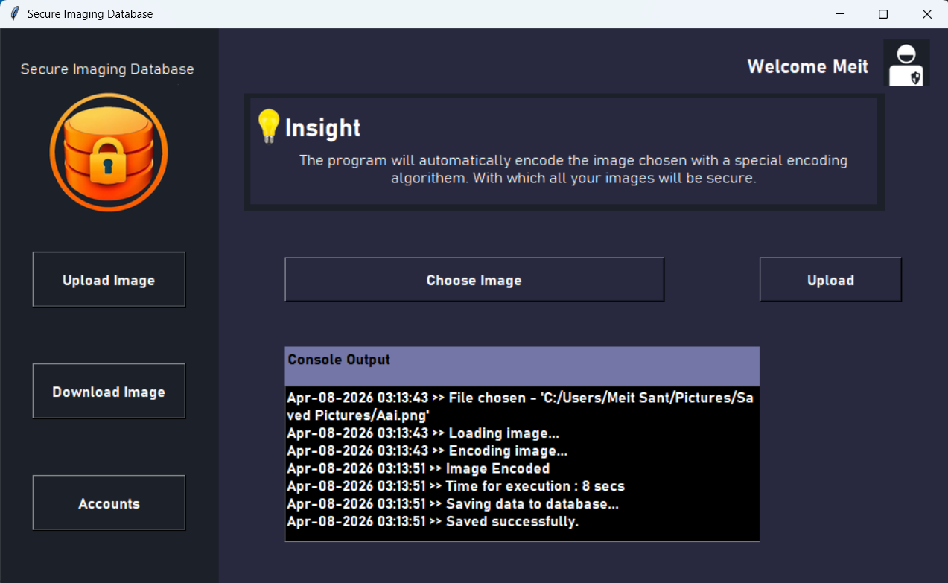This screenshot has width=948, height=583.
Task: Click the 'Encoding image...' log line
Action: (x=427, y=451)
